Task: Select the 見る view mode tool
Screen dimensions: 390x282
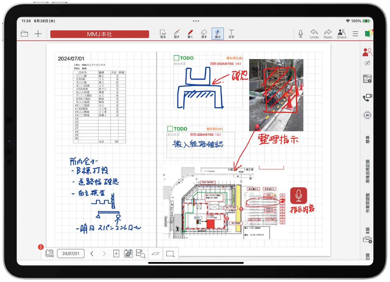Action: tap(163, 34)
